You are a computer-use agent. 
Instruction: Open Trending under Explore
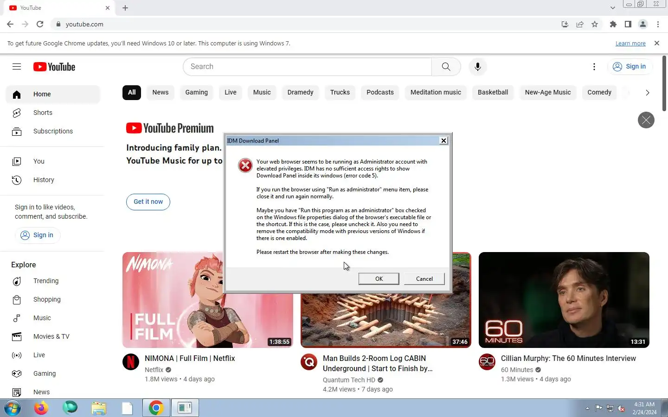[x=53, y=281]
